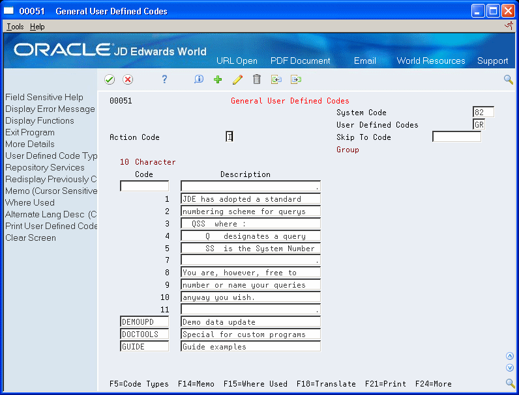Click the bottom-right magnifier icon

(510, 383)
